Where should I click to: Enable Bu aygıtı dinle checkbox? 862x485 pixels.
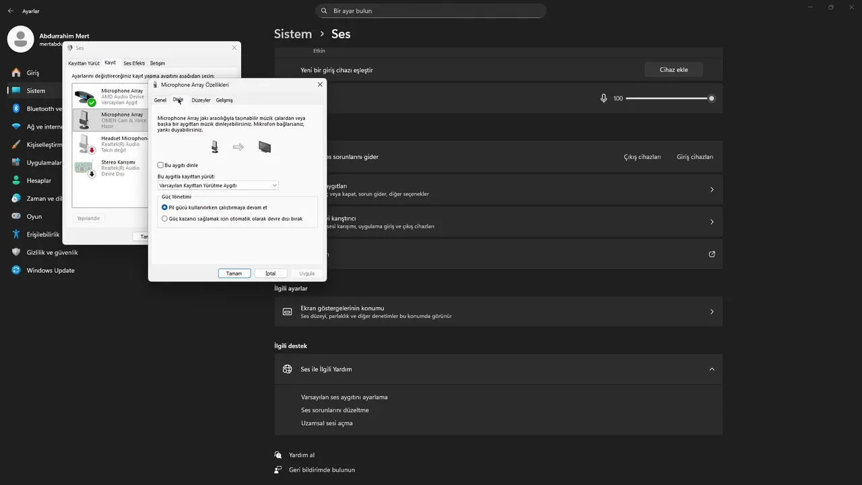coord(160,165)
